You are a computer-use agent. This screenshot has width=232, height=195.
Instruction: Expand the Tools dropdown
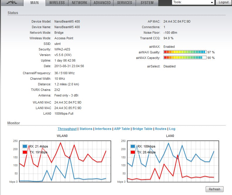pyautogui.click(x=193, y=2)
